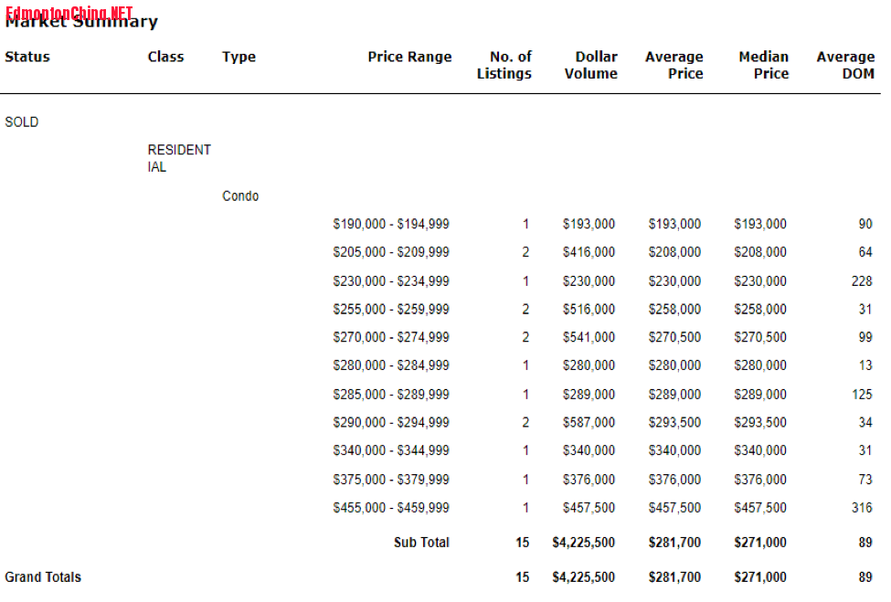Click the Class column header
The height and width of the screenshot is (602, 891).
pyautogui.click(x=165, y=57)
